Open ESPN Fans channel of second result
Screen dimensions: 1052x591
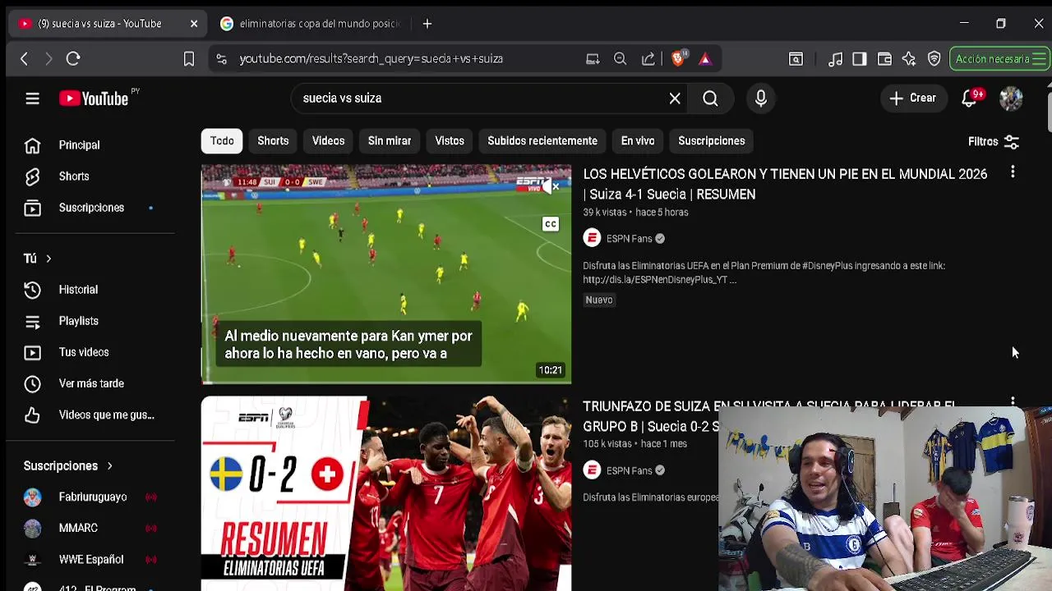[629, 470]
